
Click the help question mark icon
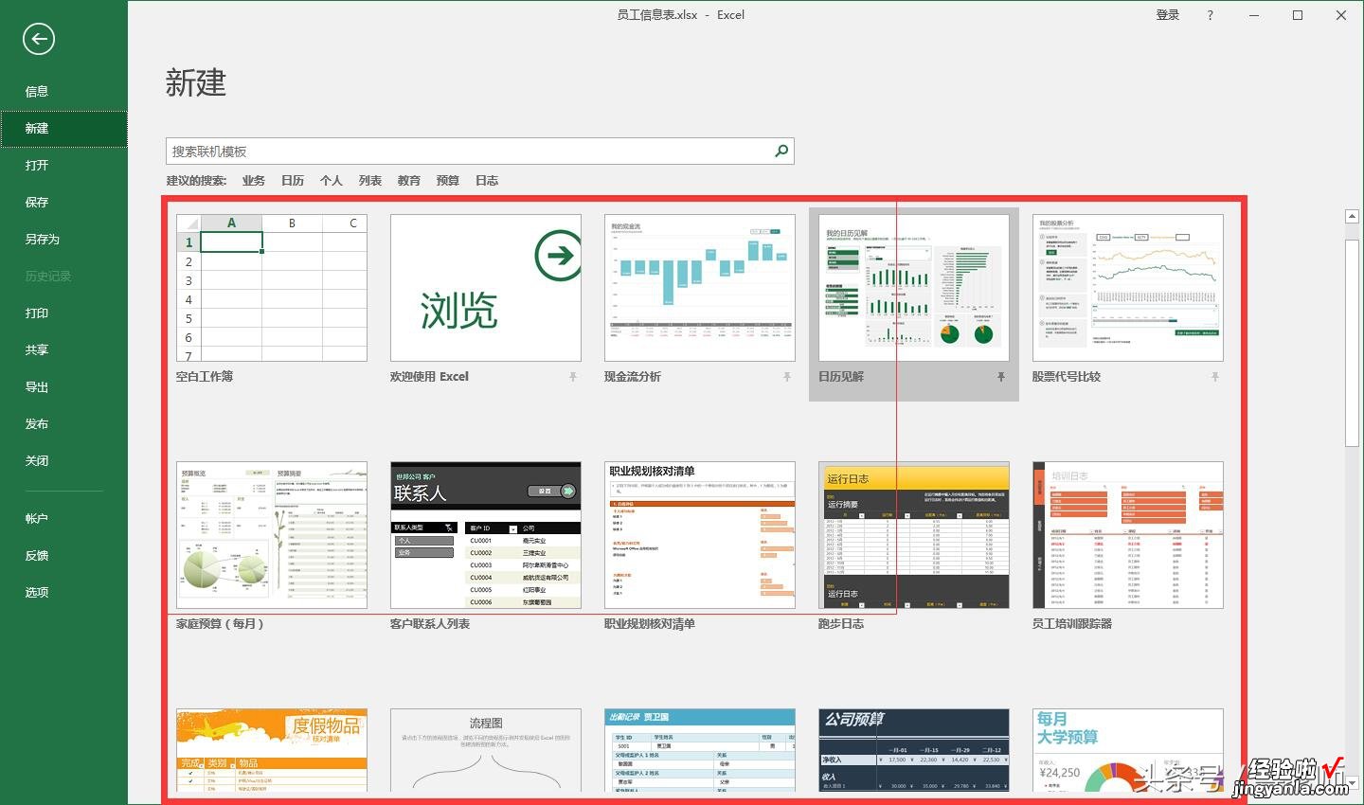[x=1211, y=15]
